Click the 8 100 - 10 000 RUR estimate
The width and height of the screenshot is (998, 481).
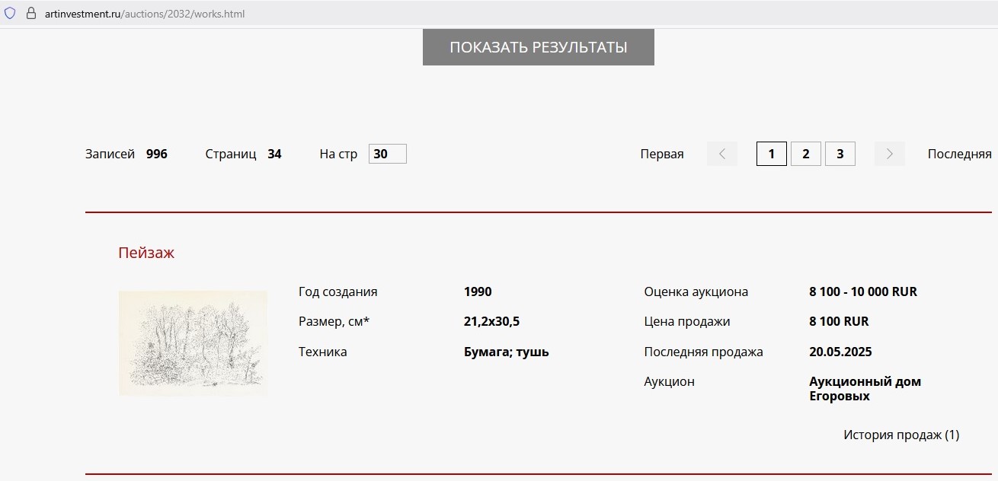862,291
